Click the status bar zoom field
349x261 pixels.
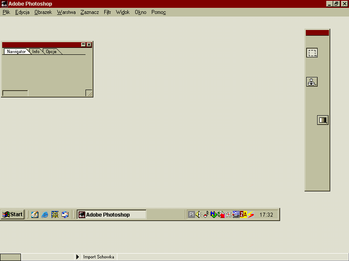pos(10,257)
